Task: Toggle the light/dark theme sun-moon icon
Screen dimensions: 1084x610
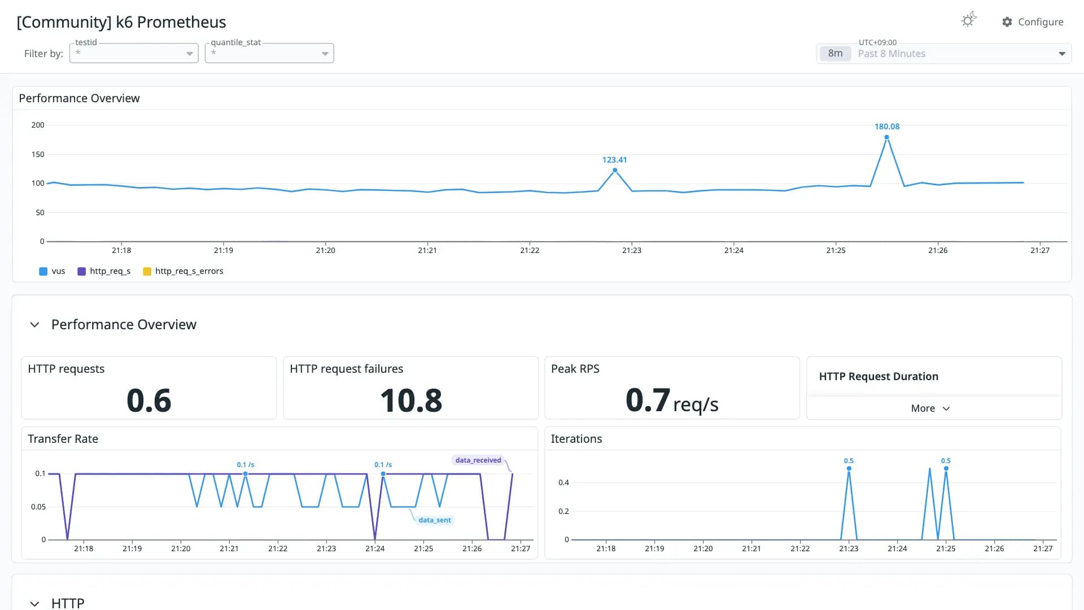Action: pyautogui.click(x=969, y=20)
